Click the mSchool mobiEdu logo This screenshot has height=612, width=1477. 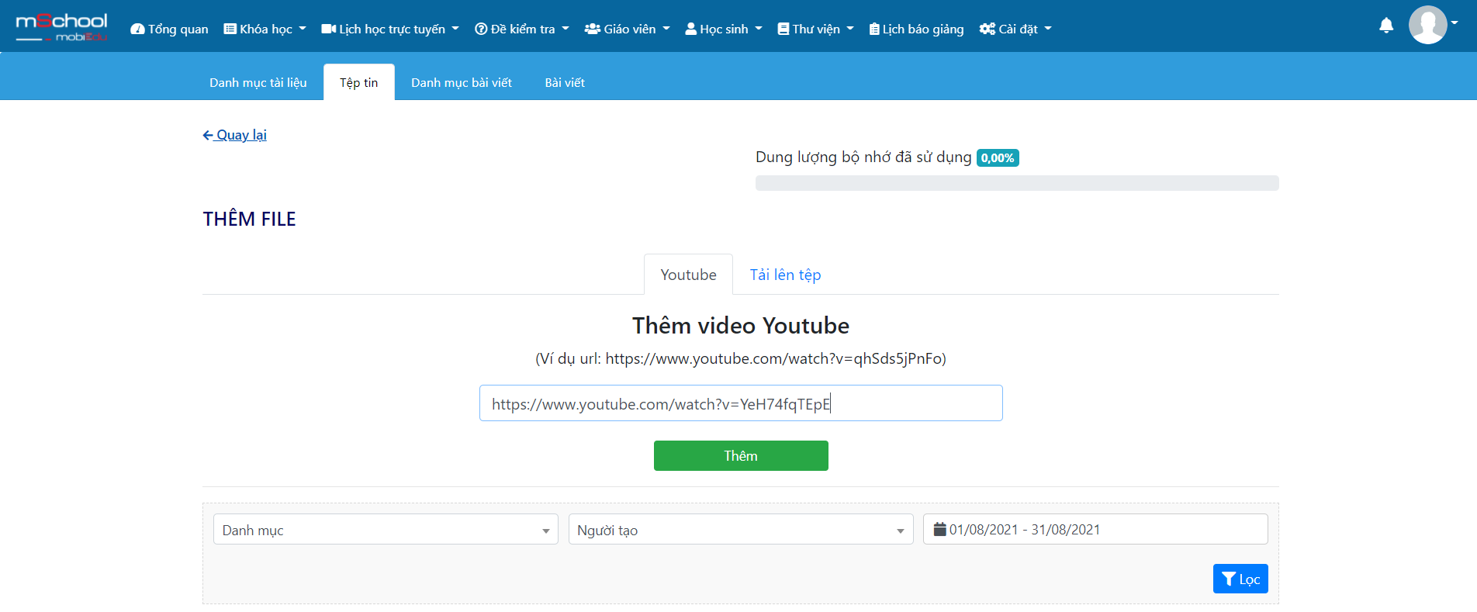click(61, 27)
